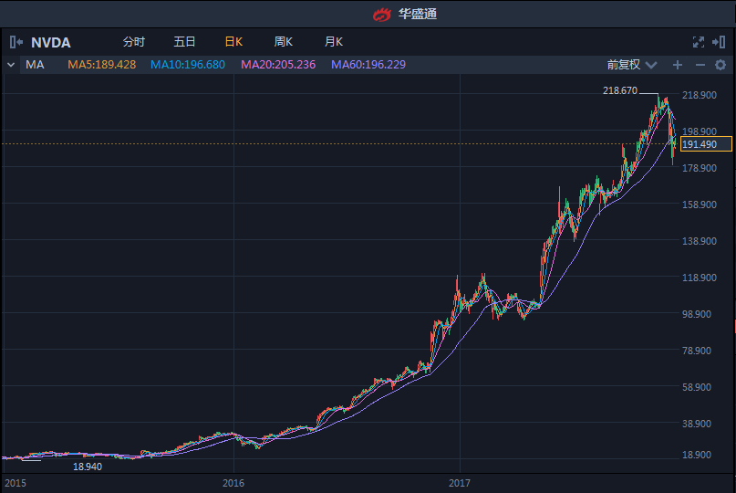Click the NVDA ticker symbol
Image resolution: width=736 pixels, height=493 pixels.
51,42
